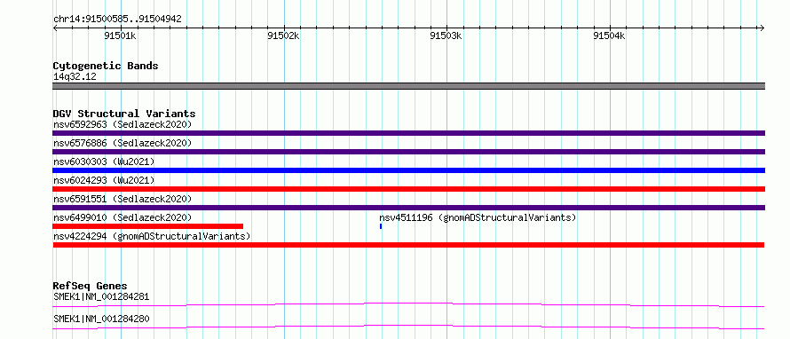
Task: Select the short red bar under nsv6499010
Action: pyautogui.click(x=147, y=226)
